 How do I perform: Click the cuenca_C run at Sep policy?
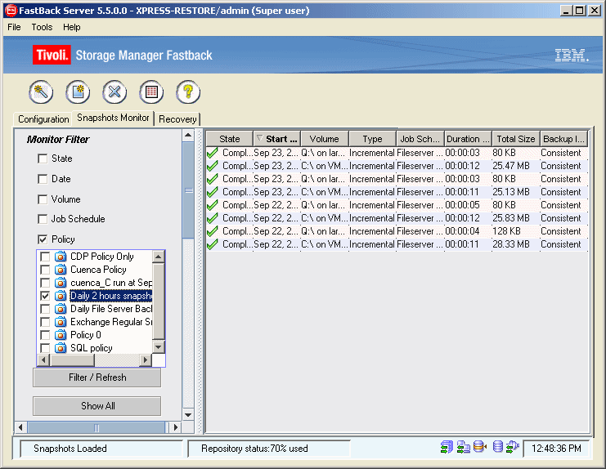point(111,283)
